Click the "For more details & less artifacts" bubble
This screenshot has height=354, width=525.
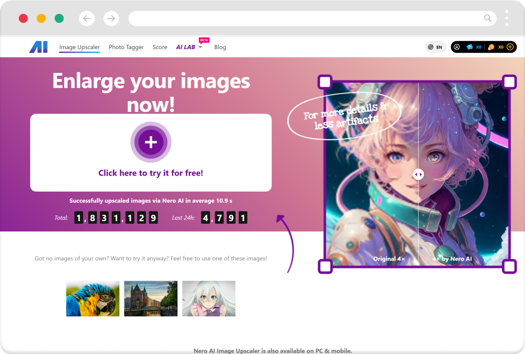click(345, 116)
